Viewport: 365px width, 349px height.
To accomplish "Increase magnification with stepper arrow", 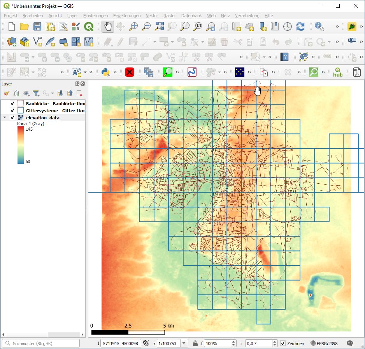I will [x=234, y=342].
